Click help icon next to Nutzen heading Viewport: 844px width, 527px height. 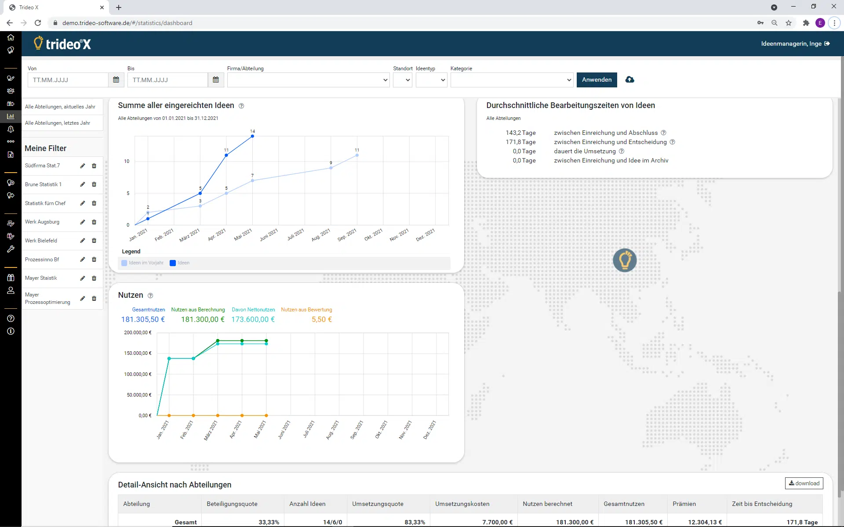[x=150, y=296]
